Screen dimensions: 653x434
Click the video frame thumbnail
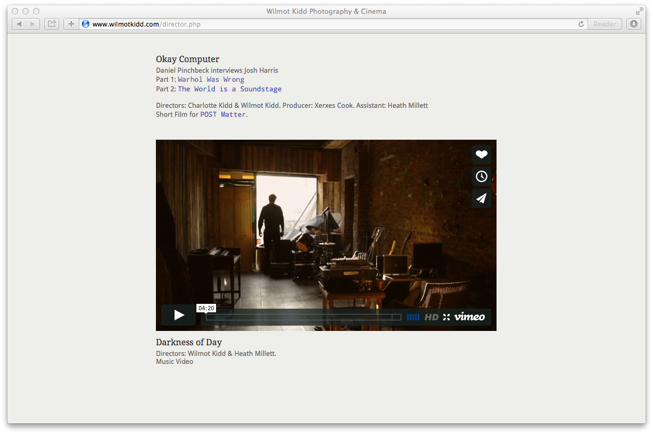pyautogui.click(x=326, y=235)
